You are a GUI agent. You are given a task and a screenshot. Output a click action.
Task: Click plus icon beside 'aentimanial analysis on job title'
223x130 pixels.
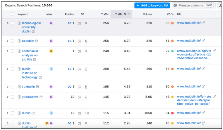click(19, 51)
